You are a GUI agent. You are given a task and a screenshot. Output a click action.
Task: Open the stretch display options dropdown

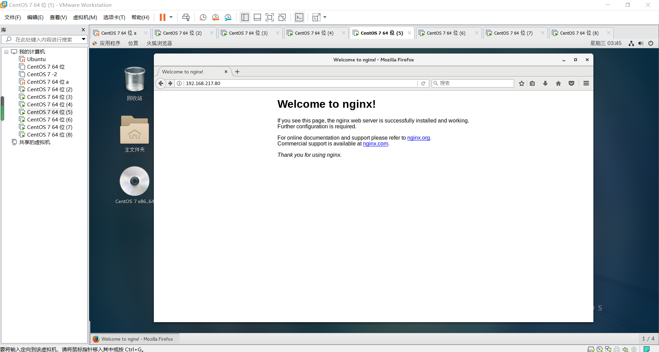[x=325, y=17]
